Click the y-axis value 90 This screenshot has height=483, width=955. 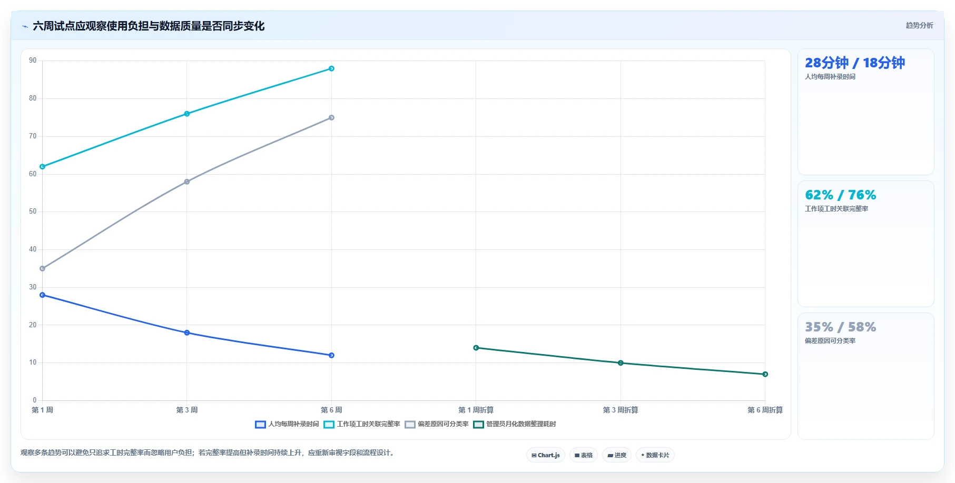click(33, 61)
